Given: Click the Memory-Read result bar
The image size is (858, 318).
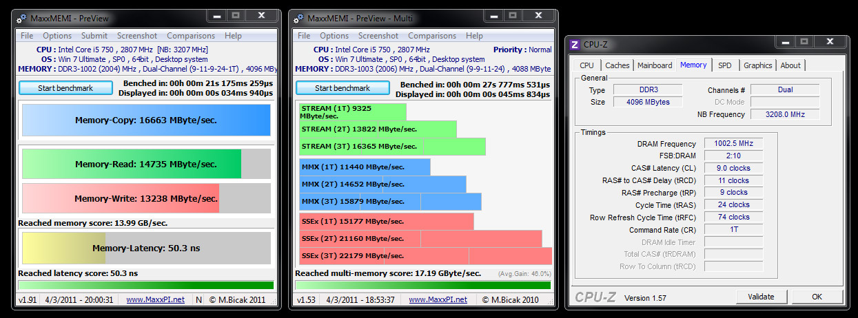Looking at the screenshot, I should click(146, 164).
